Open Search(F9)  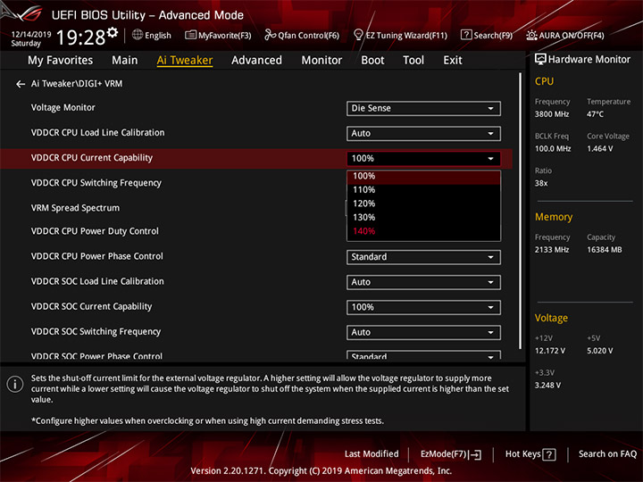(x=487, y=35)
